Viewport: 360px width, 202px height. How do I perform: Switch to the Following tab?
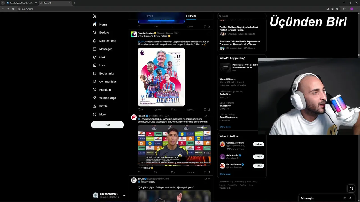coord(191,16)
